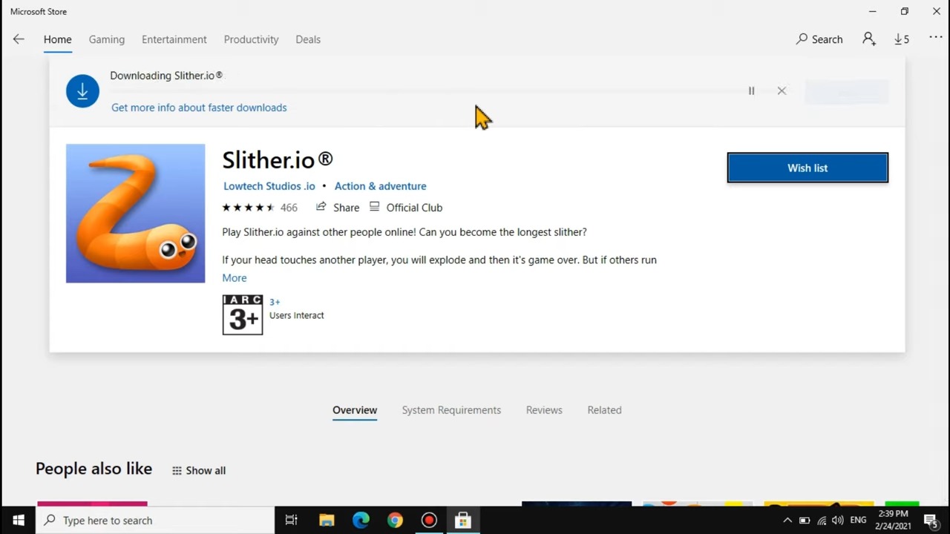This screenshot has height=534, width=950.
Task: Click the blue download arrow icon
Action: click(x=82, y=91)
